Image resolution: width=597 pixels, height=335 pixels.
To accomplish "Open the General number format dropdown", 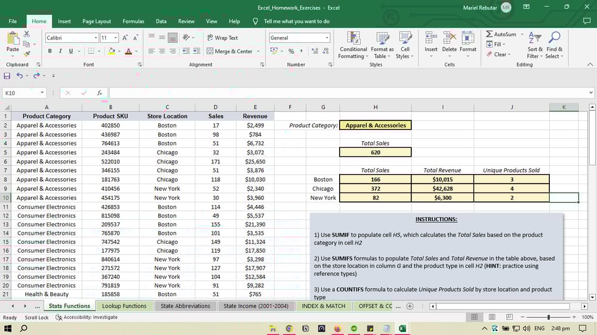I will [x=327, y=38].
